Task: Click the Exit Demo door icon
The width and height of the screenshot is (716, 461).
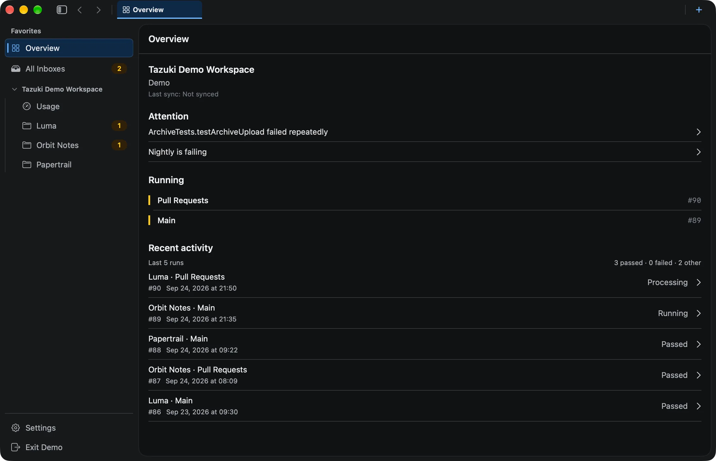Action: pos(16,447)
